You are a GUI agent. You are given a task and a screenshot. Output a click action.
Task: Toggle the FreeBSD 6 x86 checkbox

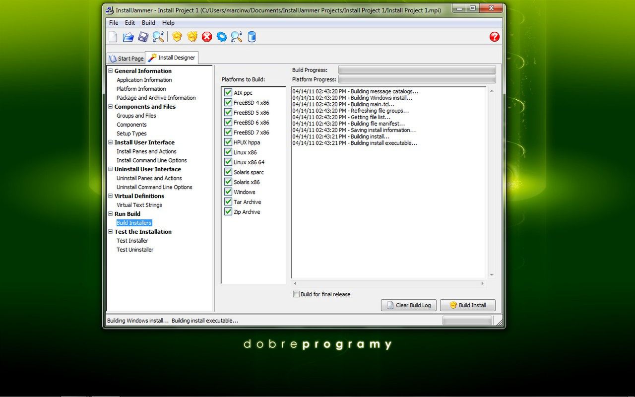pos(228,122)
